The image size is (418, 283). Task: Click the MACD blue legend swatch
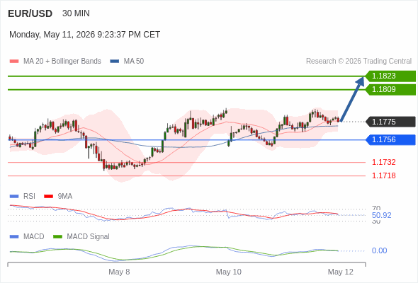click(14, 237)
